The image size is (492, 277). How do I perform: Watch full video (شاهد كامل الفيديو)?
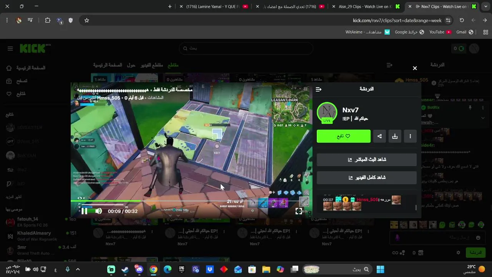(367, 178)
